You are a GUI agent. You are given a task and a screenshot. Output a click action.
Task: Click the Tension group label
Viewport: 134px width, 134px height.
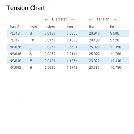[x=103, y=19]
